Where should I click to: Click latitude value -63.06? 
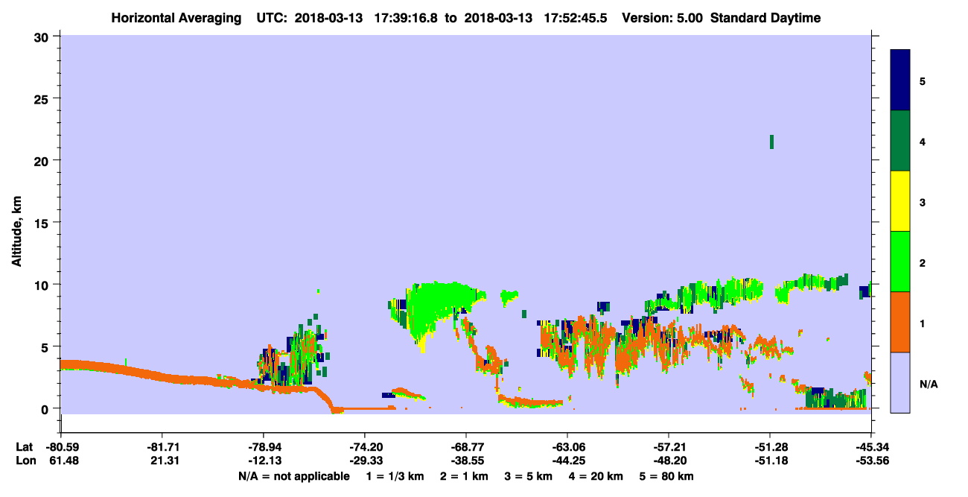pyautogui.click(x=567, y=447)
